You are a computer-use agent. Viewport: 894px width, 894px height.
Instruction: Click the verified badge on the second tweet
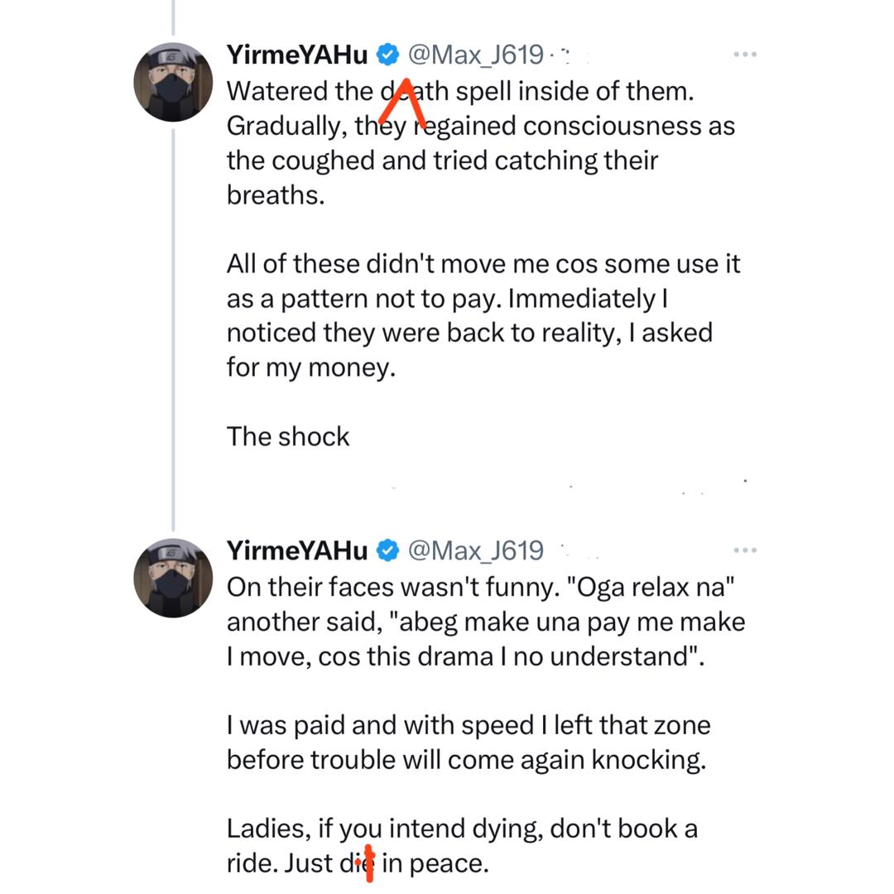pyautogui.click(x=387, y=550)
